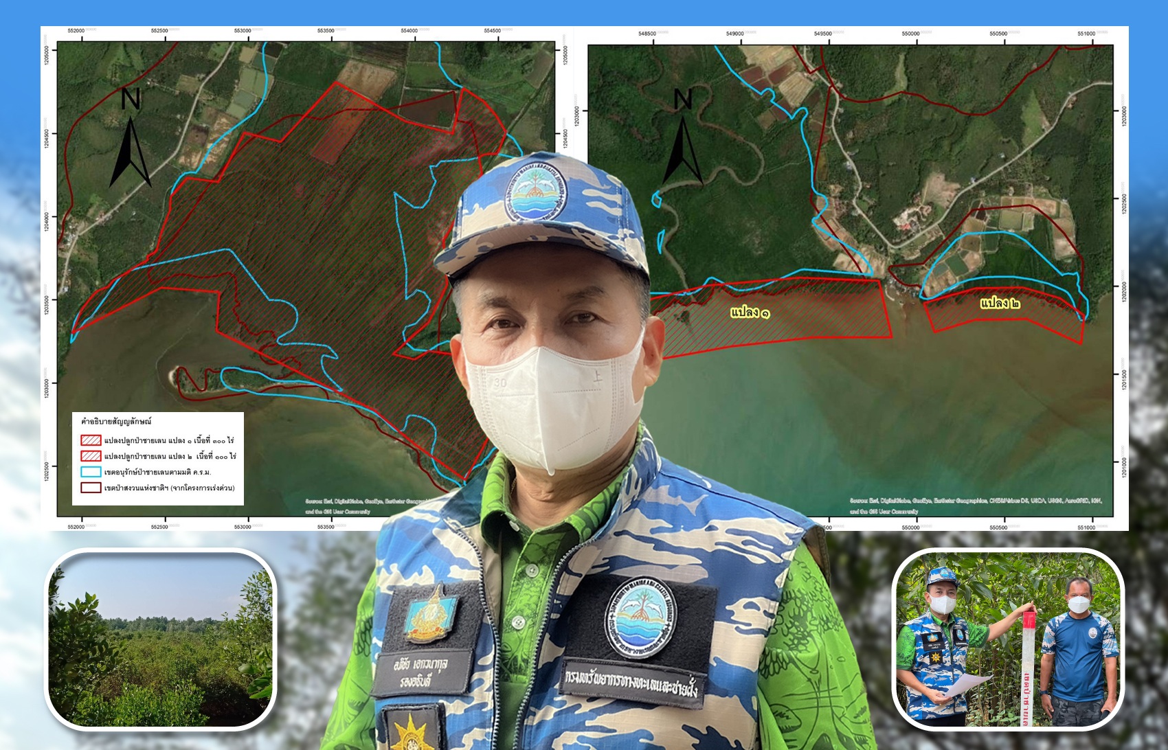Click the second red hatched legend swatch
This screenshot has height=750, width=1168.
tap(91, 456)
